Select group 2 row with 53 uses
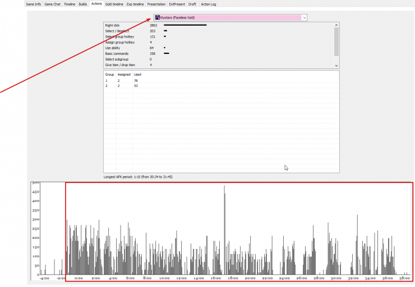 click(x=222, y=86)
